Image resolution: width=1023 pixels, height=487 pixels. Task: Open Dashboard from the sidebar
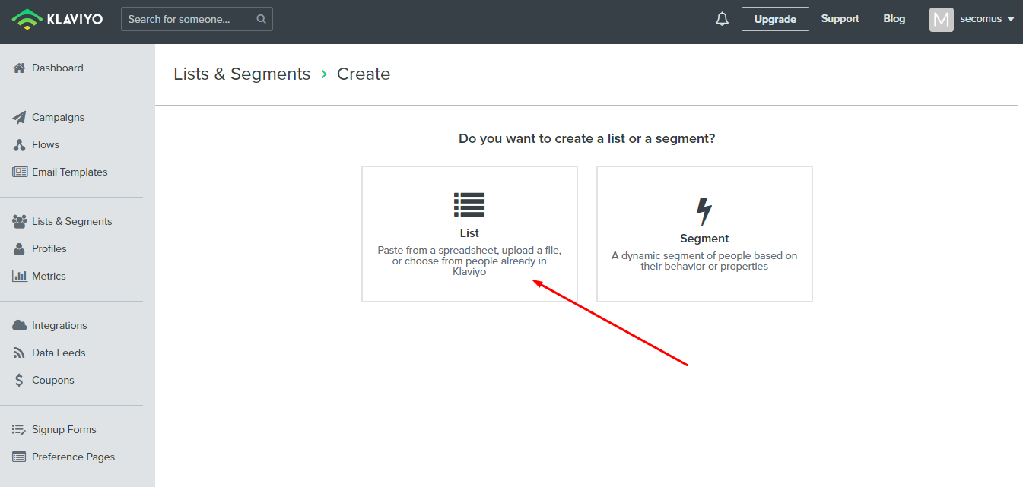coord(58,68)
